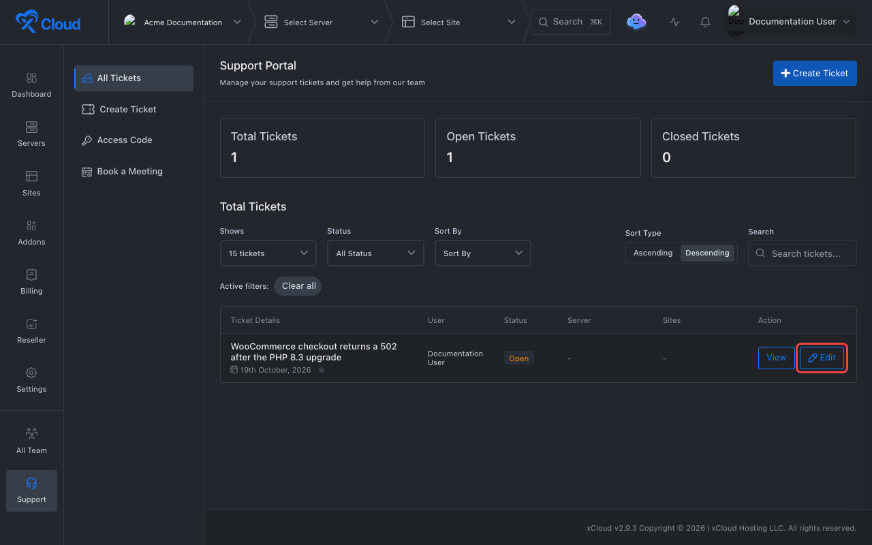The image size is (872, 545).
Task: Open the Select Site dropdown
Action: 459,22
